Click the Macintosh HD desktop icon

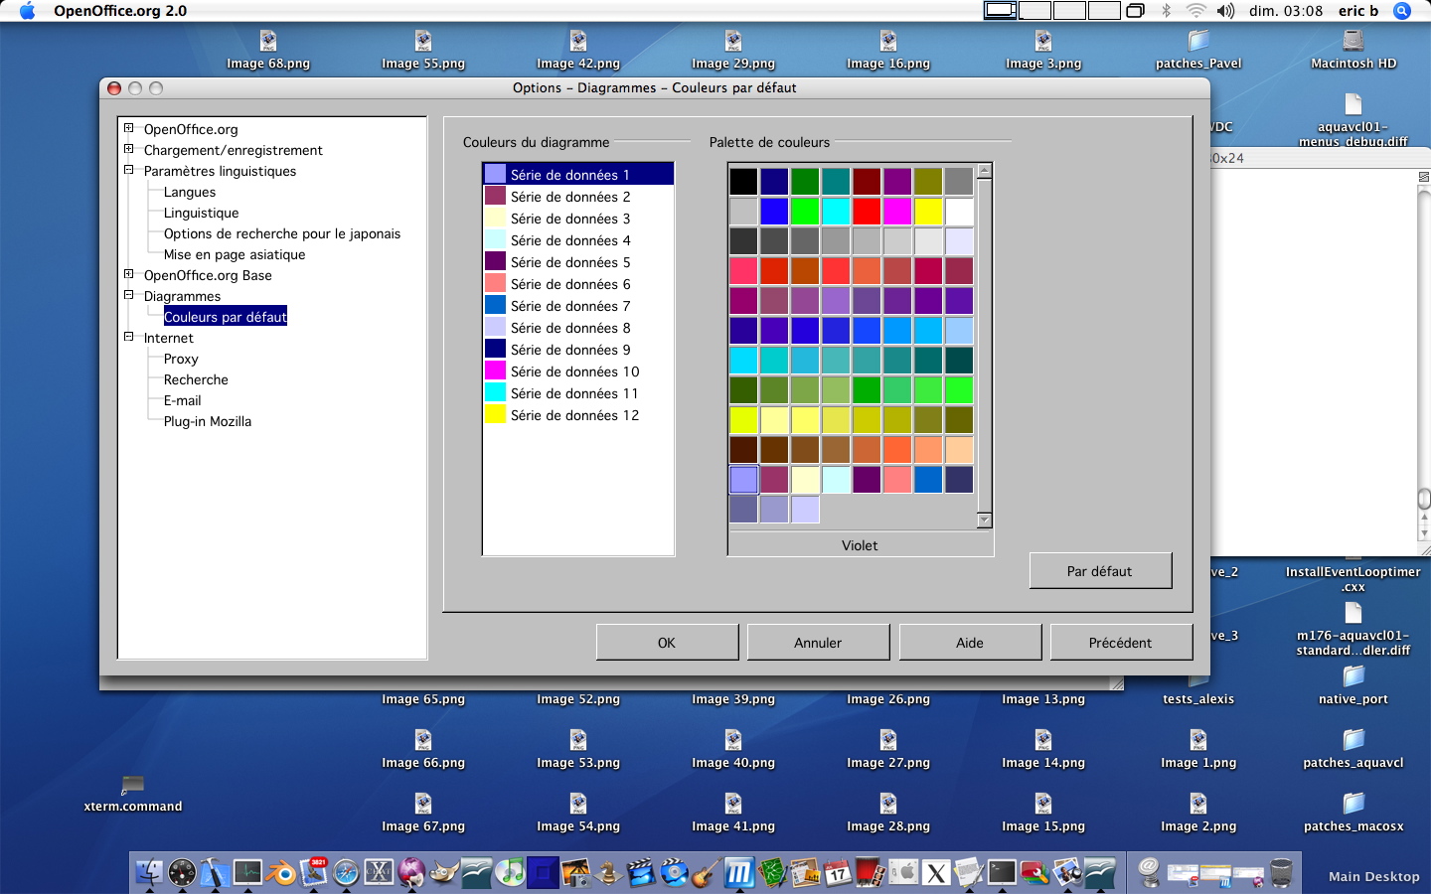click(x=1353, y=50)
